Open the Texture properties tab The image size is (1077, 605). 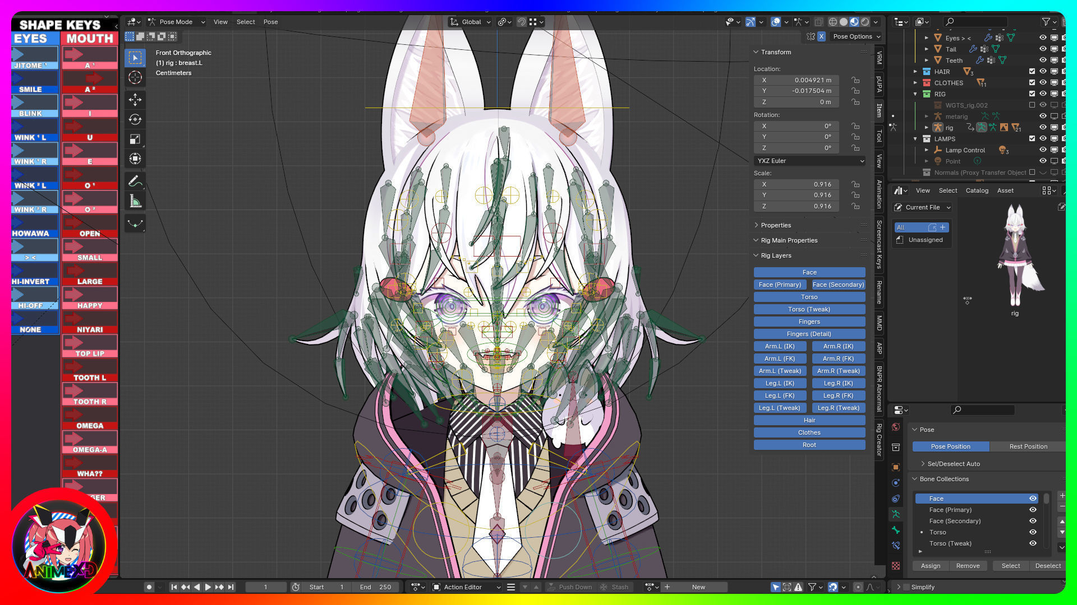point(896,566)
